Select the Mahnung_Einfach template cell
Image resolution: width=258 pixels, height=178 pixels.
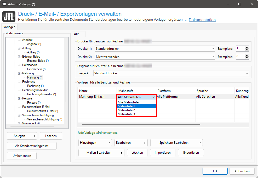click(97, 97)
